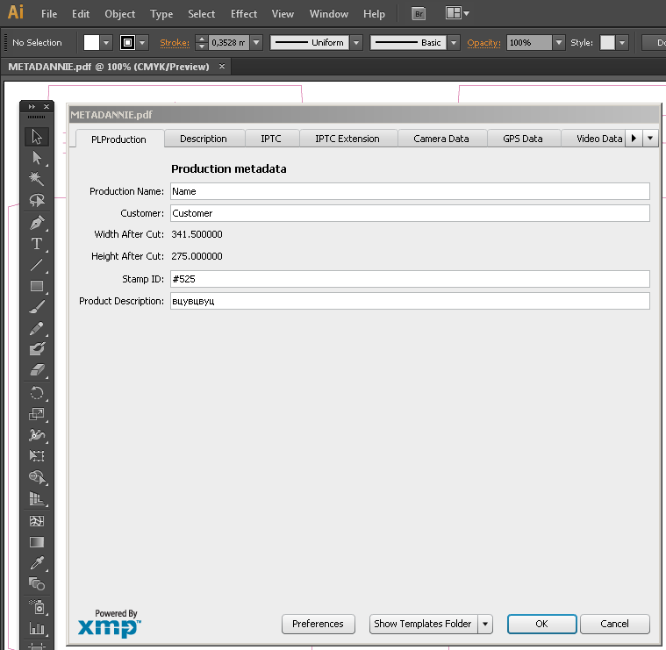Viewport: 666px width, 650px height.
Task: Cancel the metadata dialog
Action: point(614,624)
